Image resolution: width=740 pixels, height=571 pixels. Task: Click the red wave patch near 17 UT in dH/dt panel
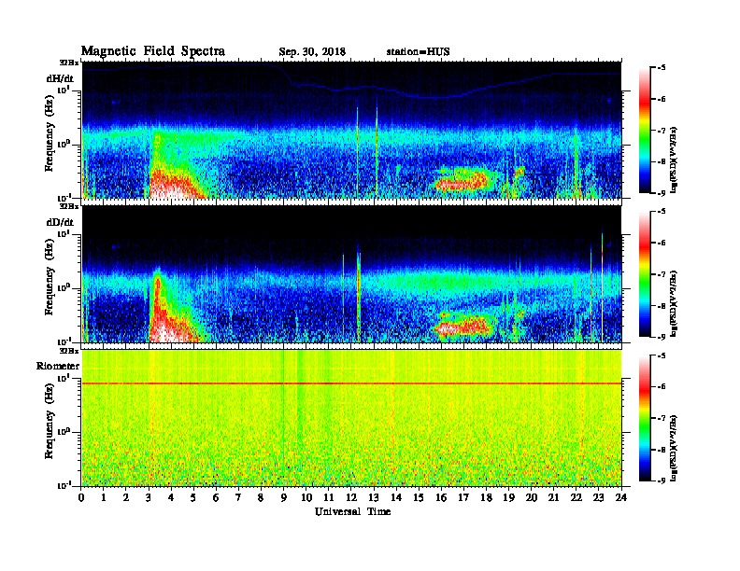coord(461,181)
